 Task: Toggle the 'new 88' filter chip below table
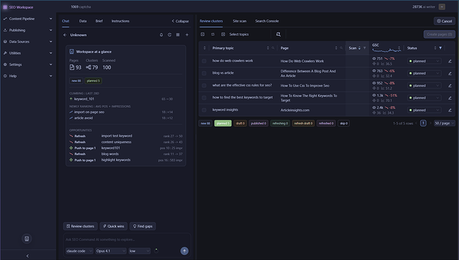coord(206,123)
